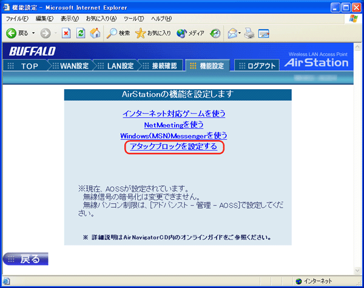Click the Stop loading icon
Screen dimensions: 364x288
(x=66, y=33)
